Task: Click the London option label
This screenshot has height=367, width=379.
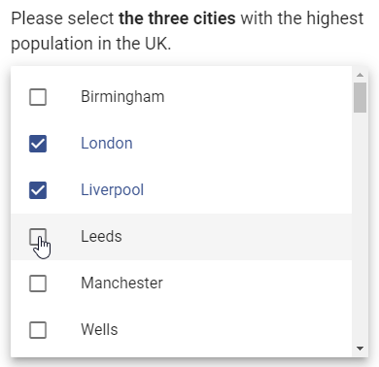Action: [107, 144]
